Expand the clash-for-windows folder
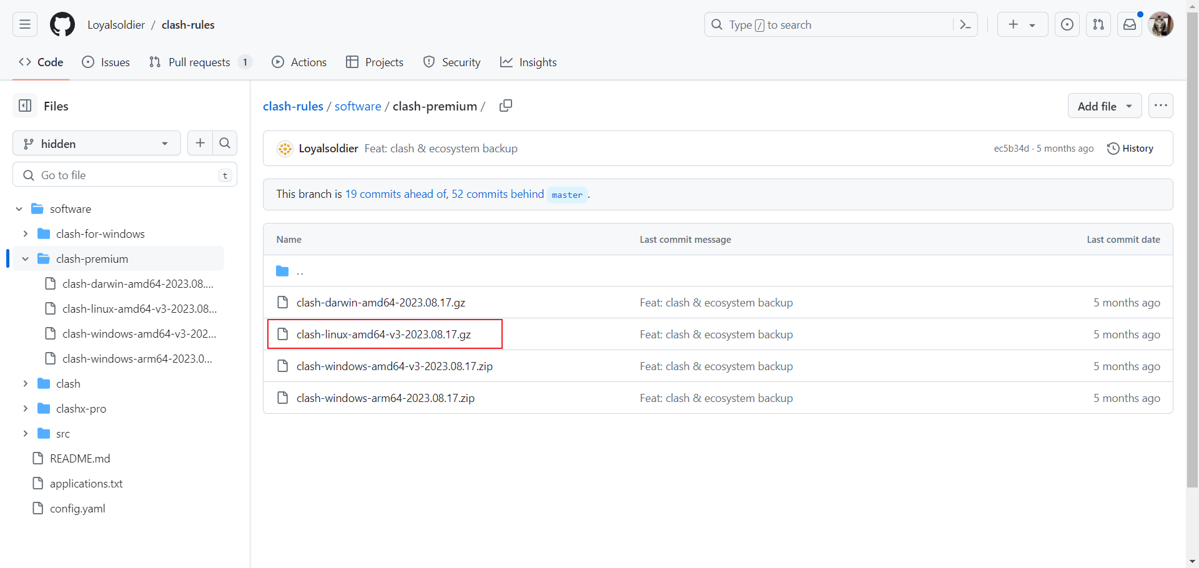The height and width of the screenshot is (568, 1199). (x=25, y=233)
